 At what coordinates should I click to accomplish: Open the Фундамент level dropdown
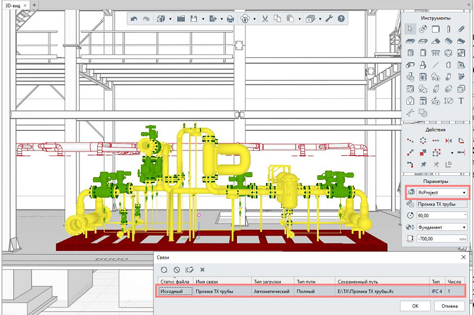tap(464, 227)
